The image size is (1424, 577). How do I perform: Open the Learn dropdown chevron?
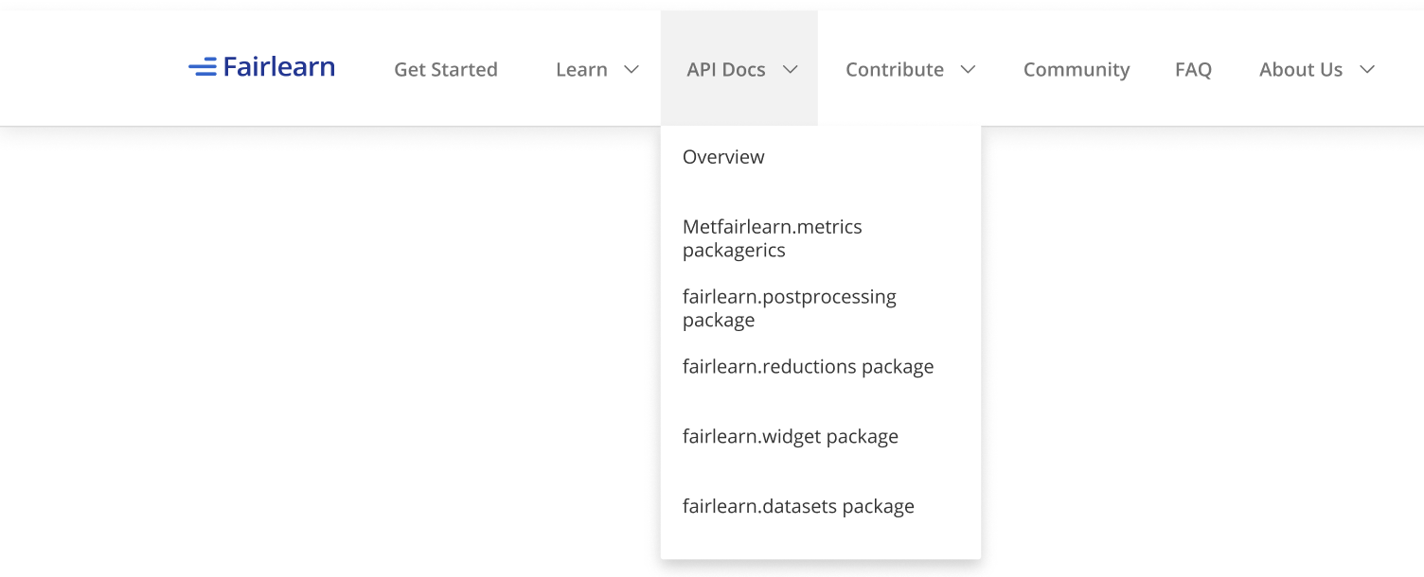click(632, 69)
